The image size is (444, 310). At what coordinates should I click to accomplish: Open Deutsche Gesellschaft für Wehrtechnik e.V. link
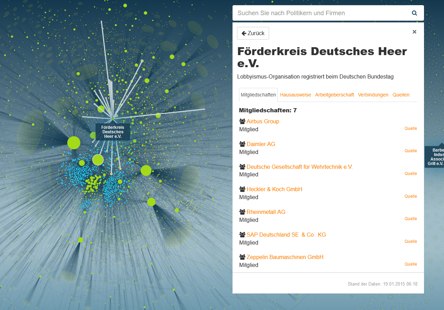300,167
